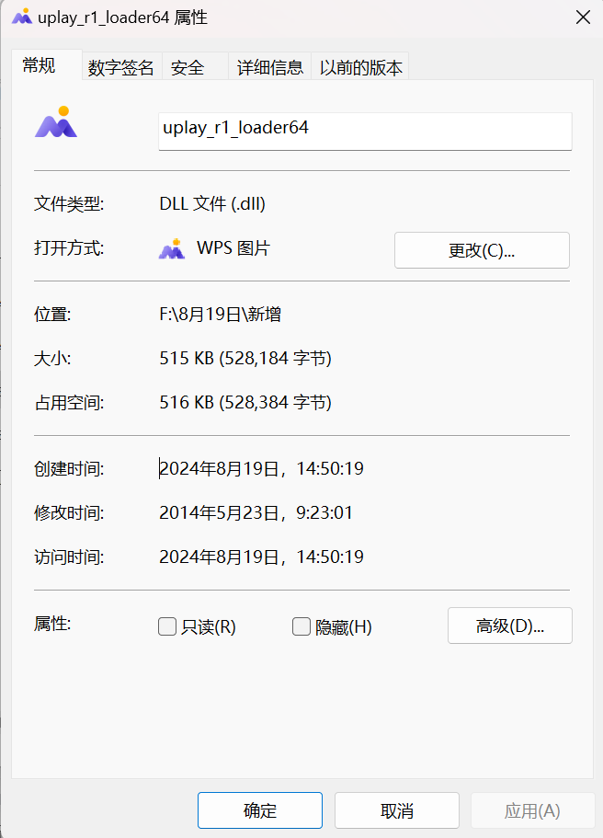Image resolution: width=603 pixels, height=838 pixels.
Task: View the 以前的版本 tab
Action: click(360, 67)
